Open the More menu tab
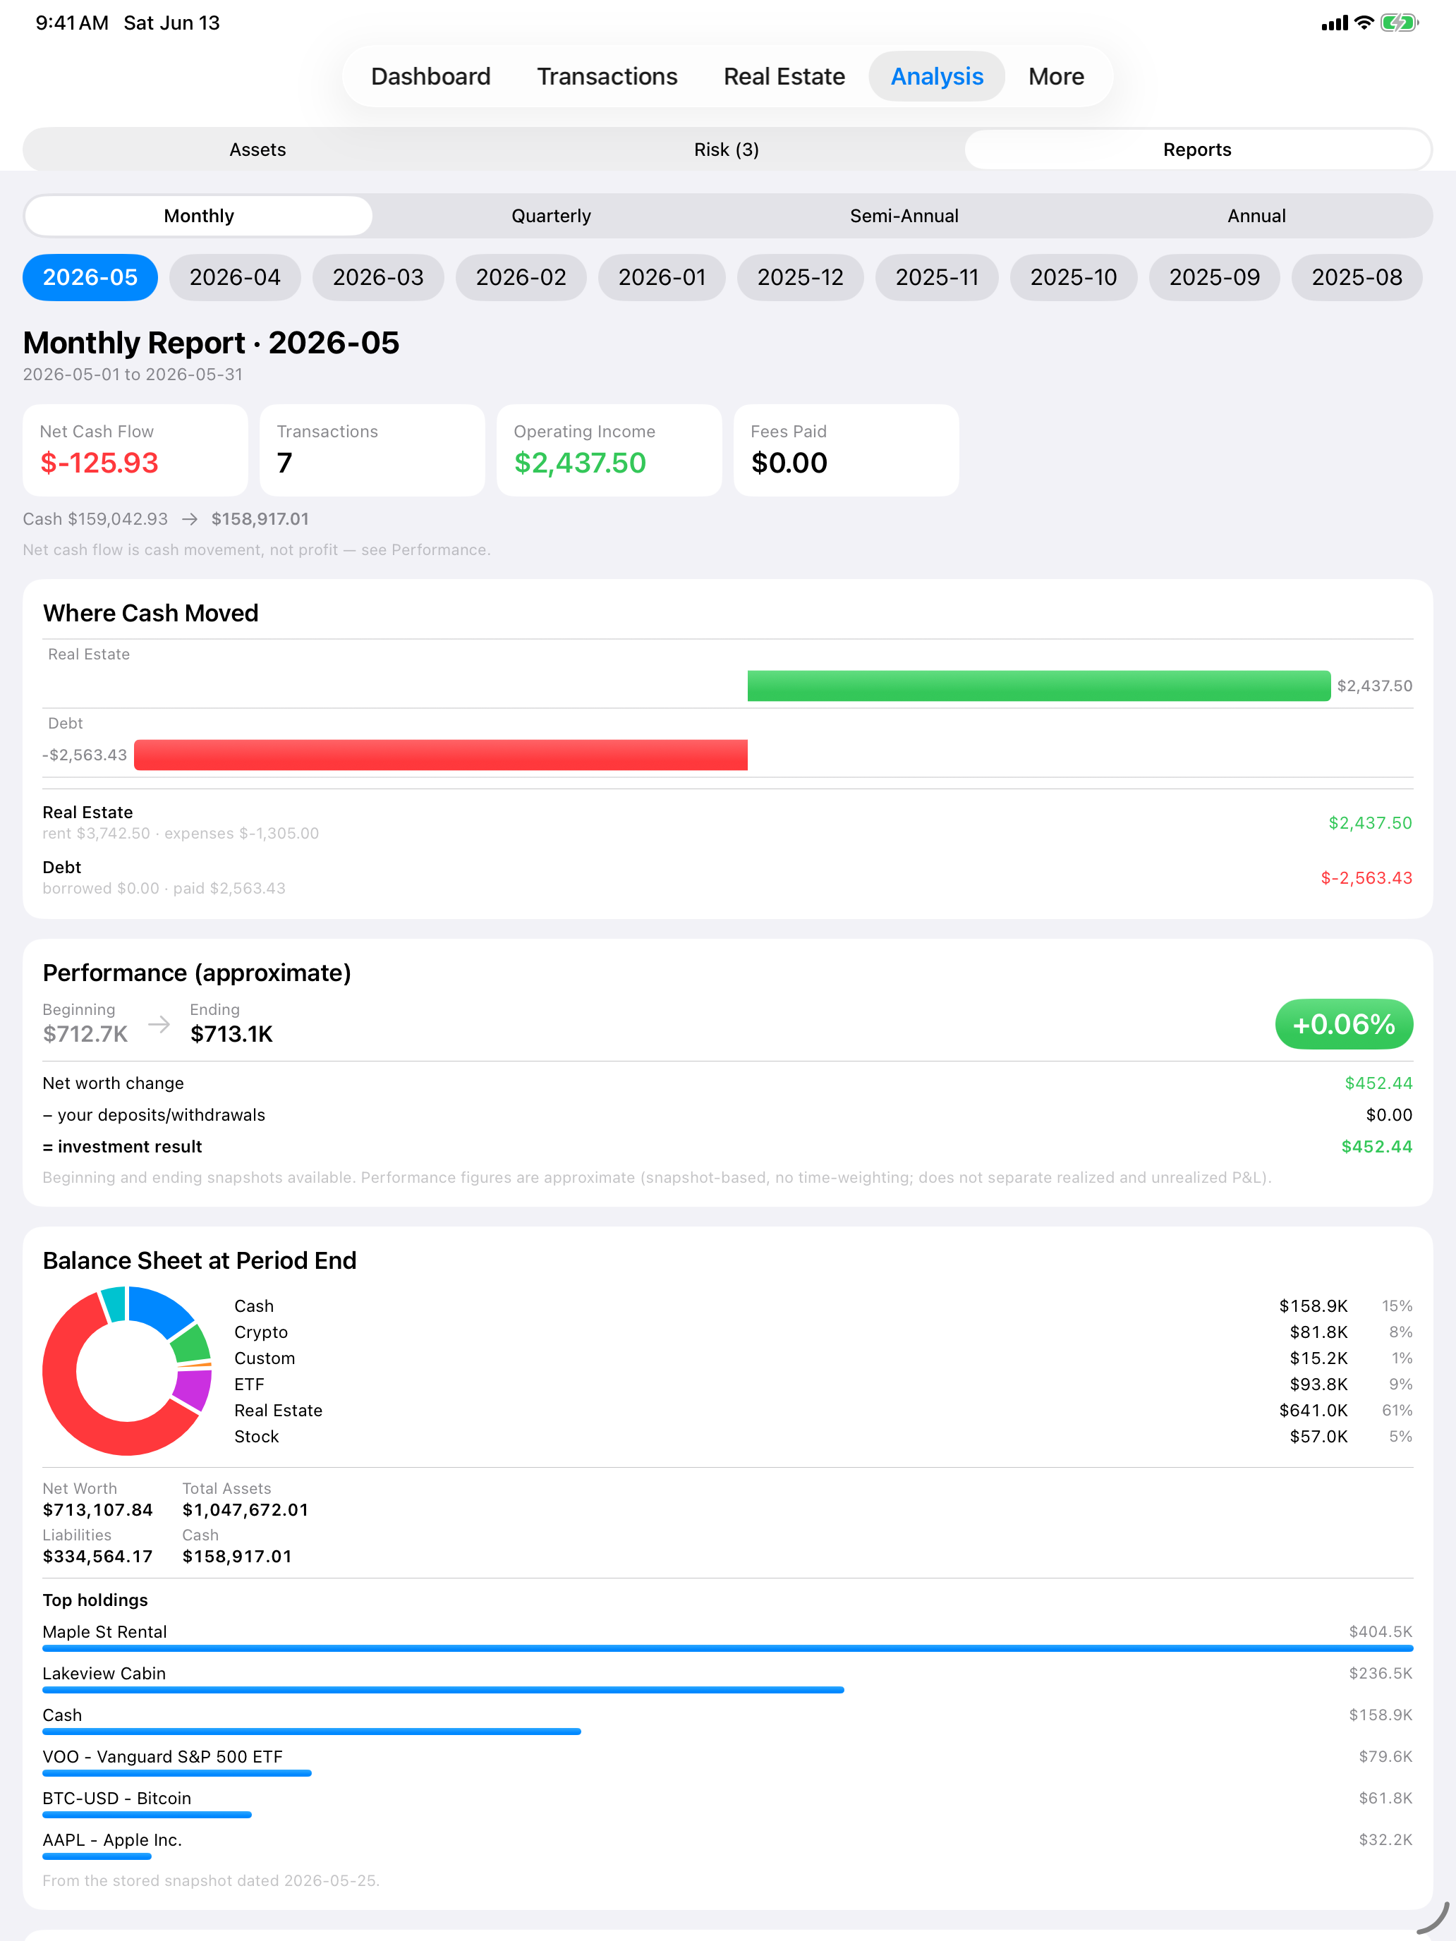Screen dimensions: 1456x1941 click(1056, 76)
